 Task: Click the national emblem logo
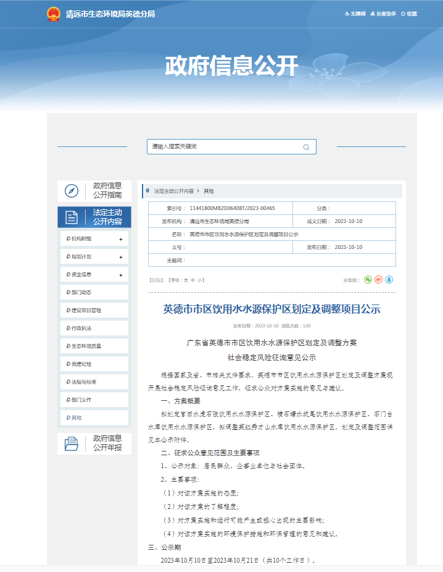click(54, 14)
